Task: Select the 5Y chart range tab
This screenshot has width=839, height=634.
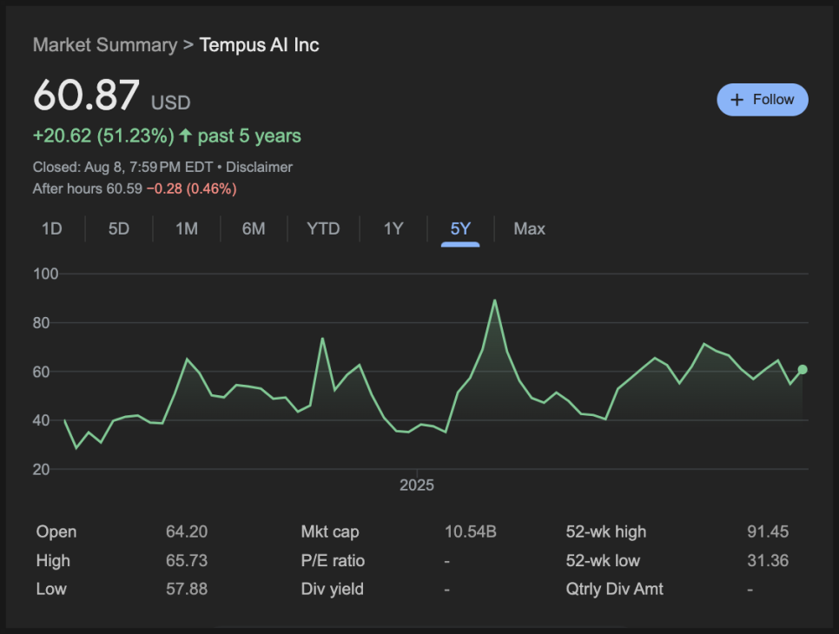Action: 460,229
